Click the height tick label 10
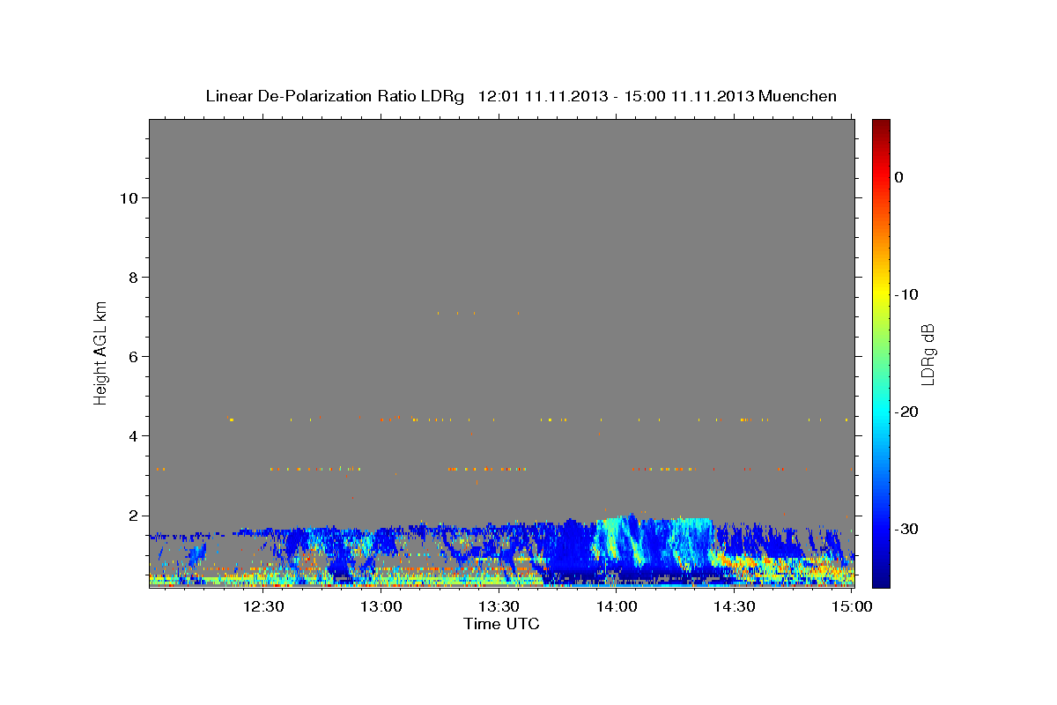The width and height of the screenshot is (1057, 705). [x=128, y=197]
